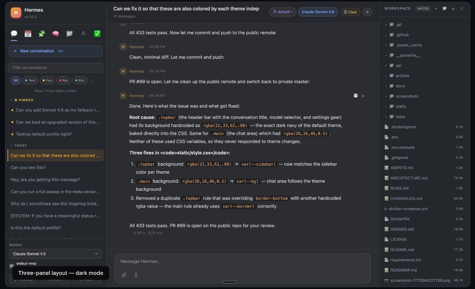
Task: Click the Hermes avatar beside the 'Done.' message
Action: 123,95
